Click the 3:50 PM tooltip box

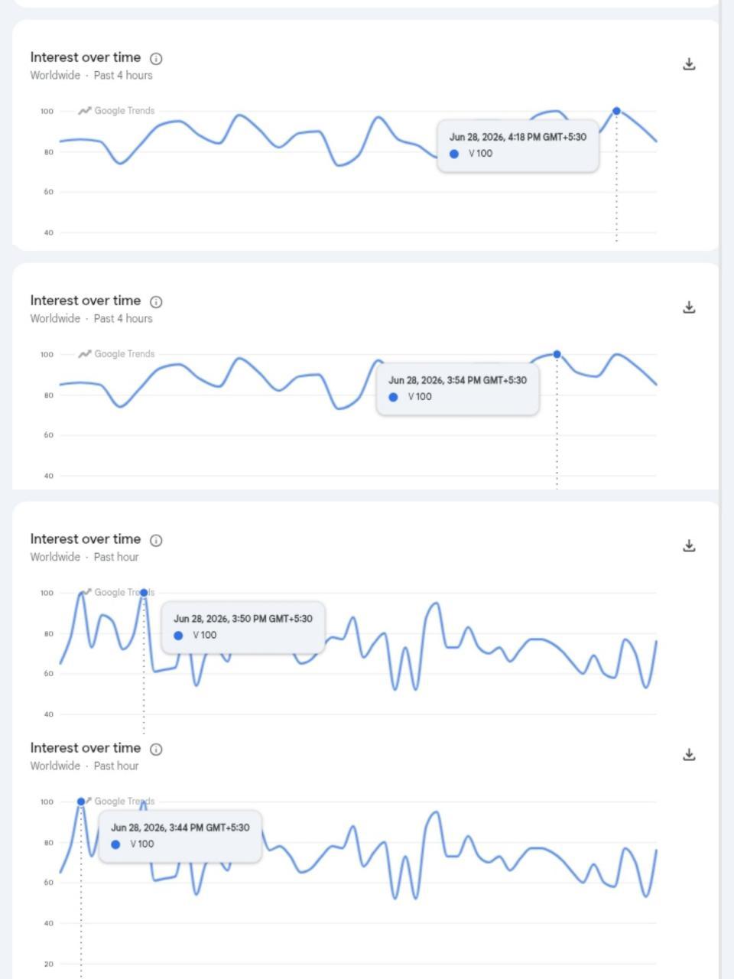tap(242, 627)
